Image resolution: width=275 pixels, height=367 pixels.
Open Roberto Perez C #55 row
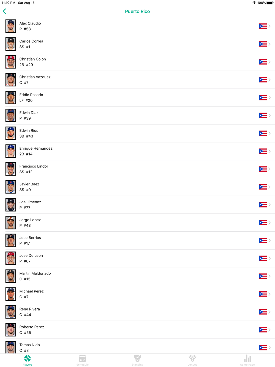(137, 330)
